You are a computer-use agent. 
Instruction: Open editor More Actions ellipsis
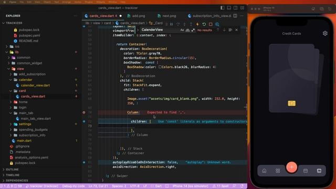point(241,16)
